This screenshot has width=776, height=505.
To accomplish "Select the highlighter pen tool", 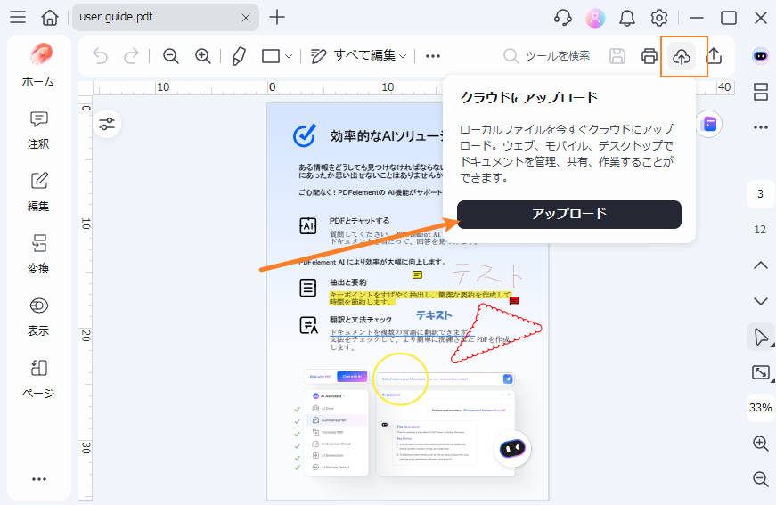I will pos(239,56).
